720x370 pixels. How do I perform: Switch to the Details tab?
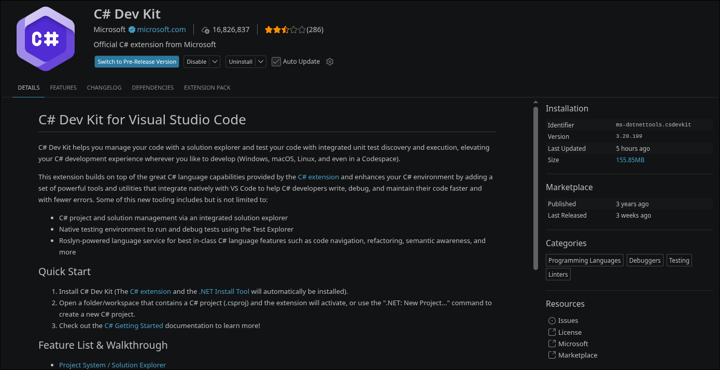coord(29,88)
